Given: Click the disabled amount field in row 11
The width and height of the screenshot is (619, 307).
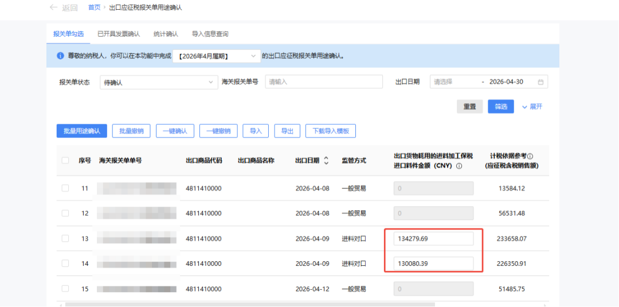Looking at the screenshot, I should pos(433,188).
